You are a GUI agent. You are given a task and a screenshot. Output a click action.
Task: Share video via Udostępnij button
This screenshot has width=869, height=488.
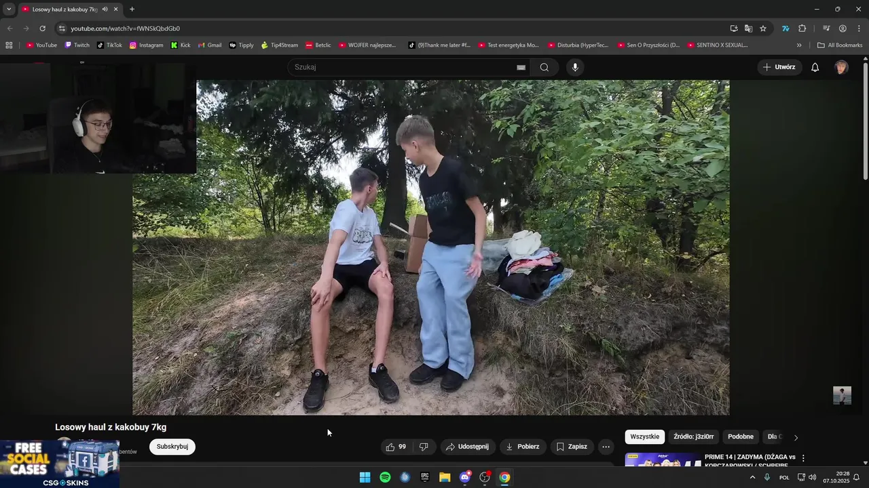[x=467, y=447]
